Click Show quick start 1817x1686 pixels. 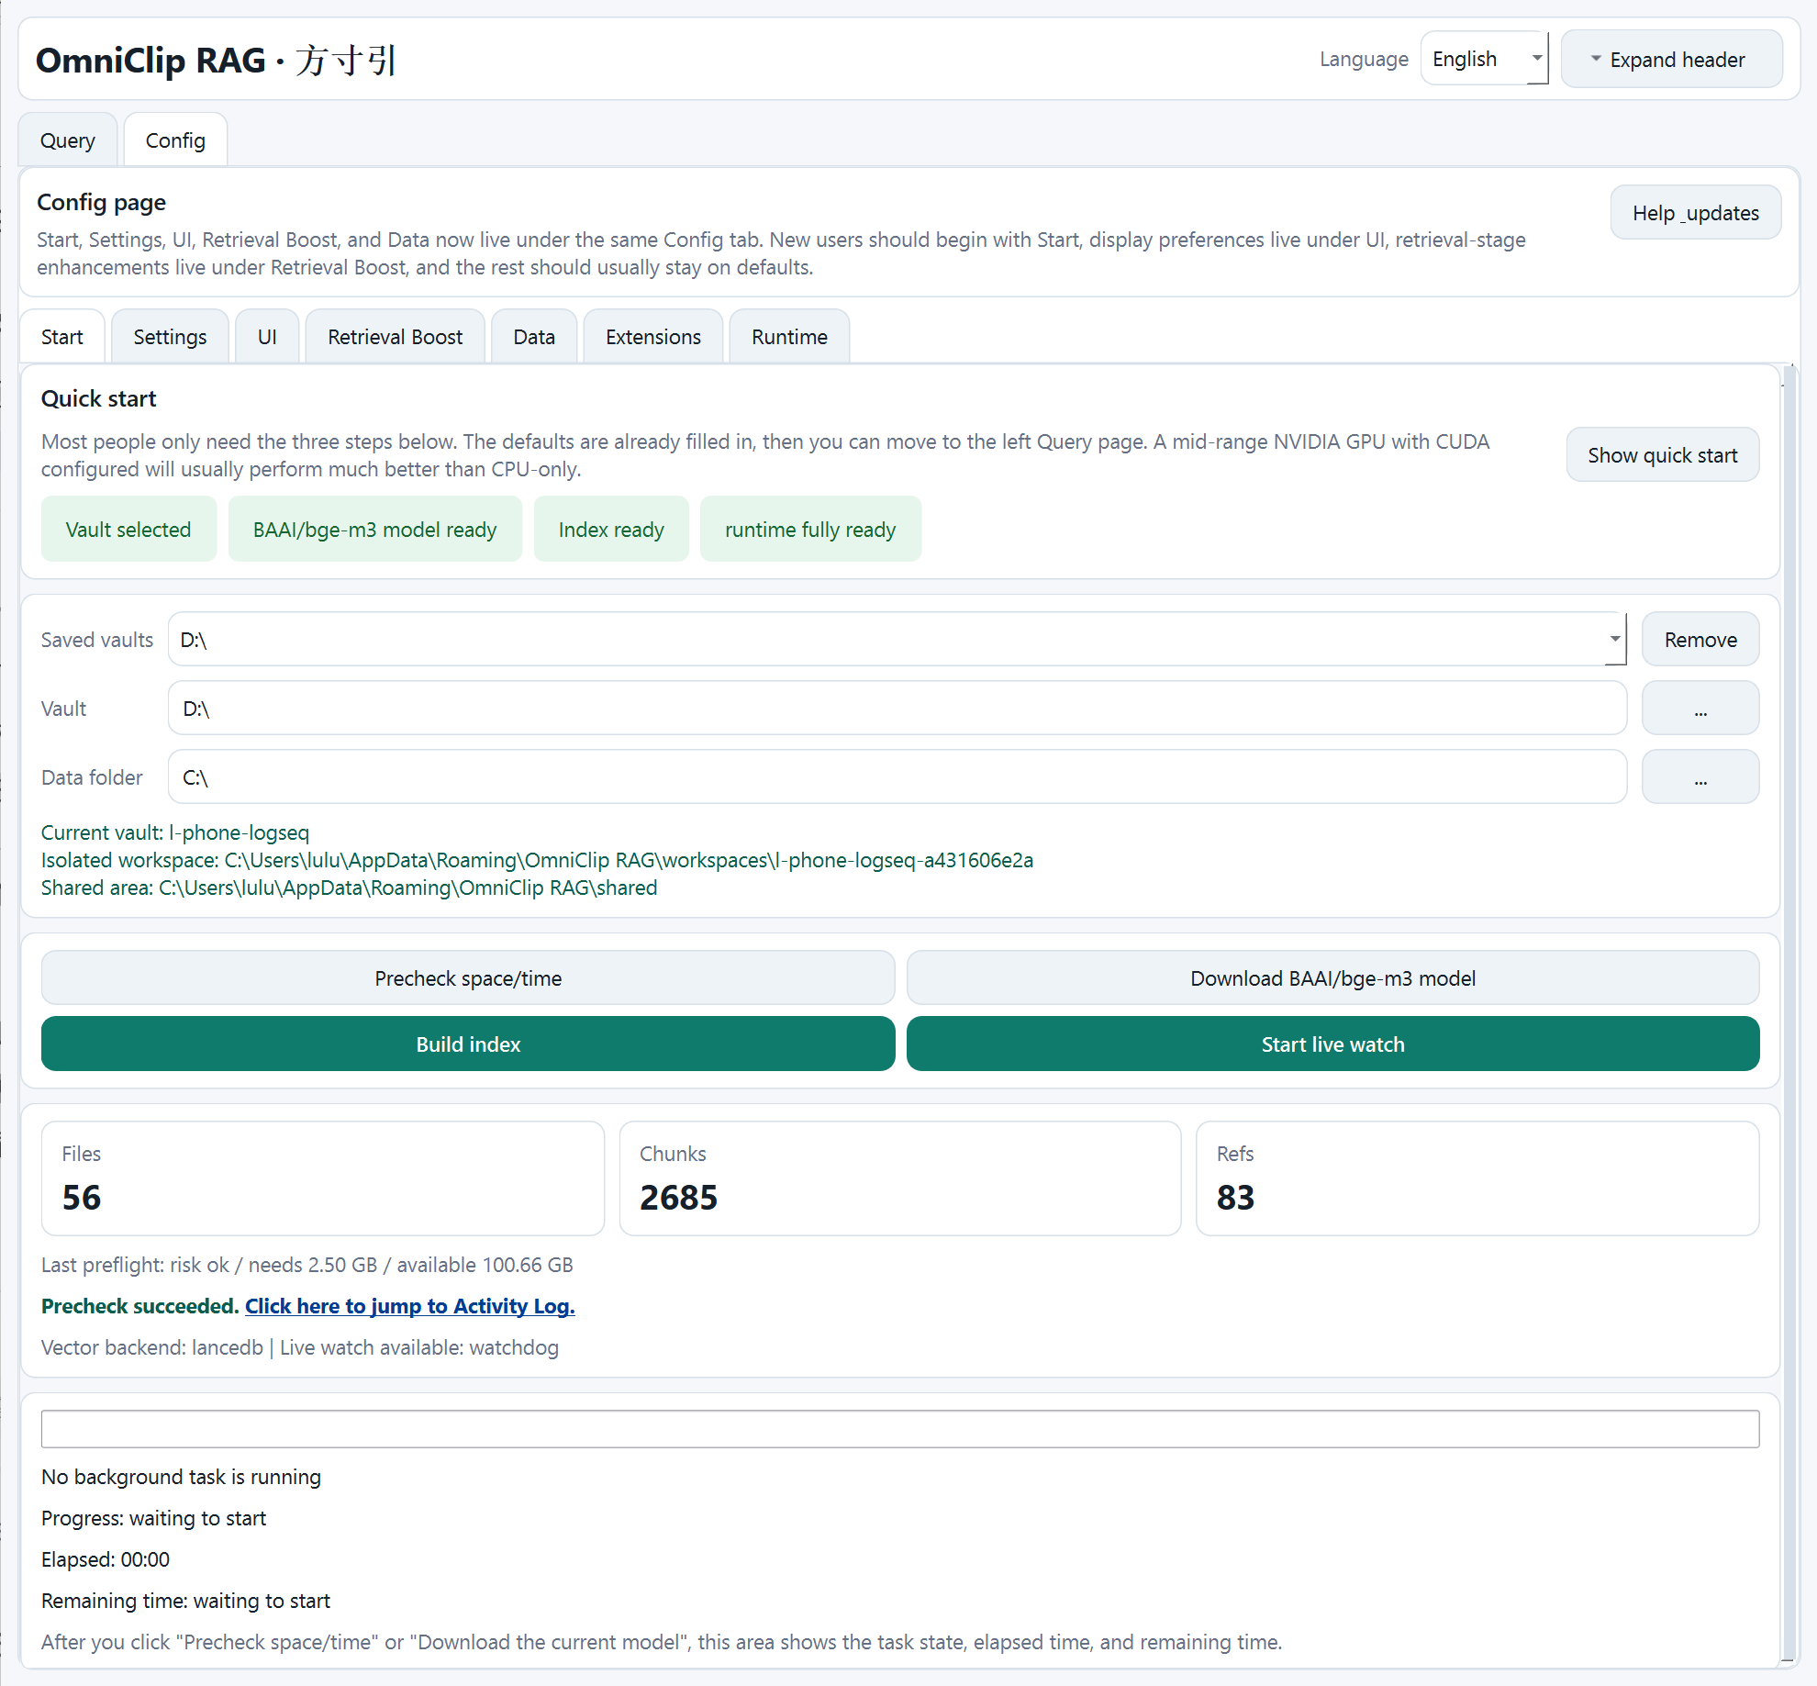coord(1662,454)
